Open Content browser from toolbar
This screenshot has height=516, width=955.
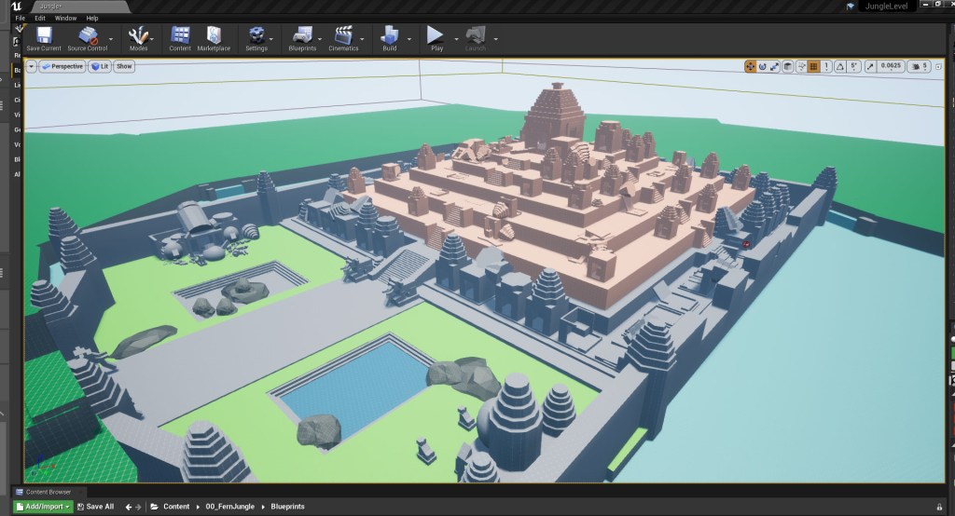180,37
